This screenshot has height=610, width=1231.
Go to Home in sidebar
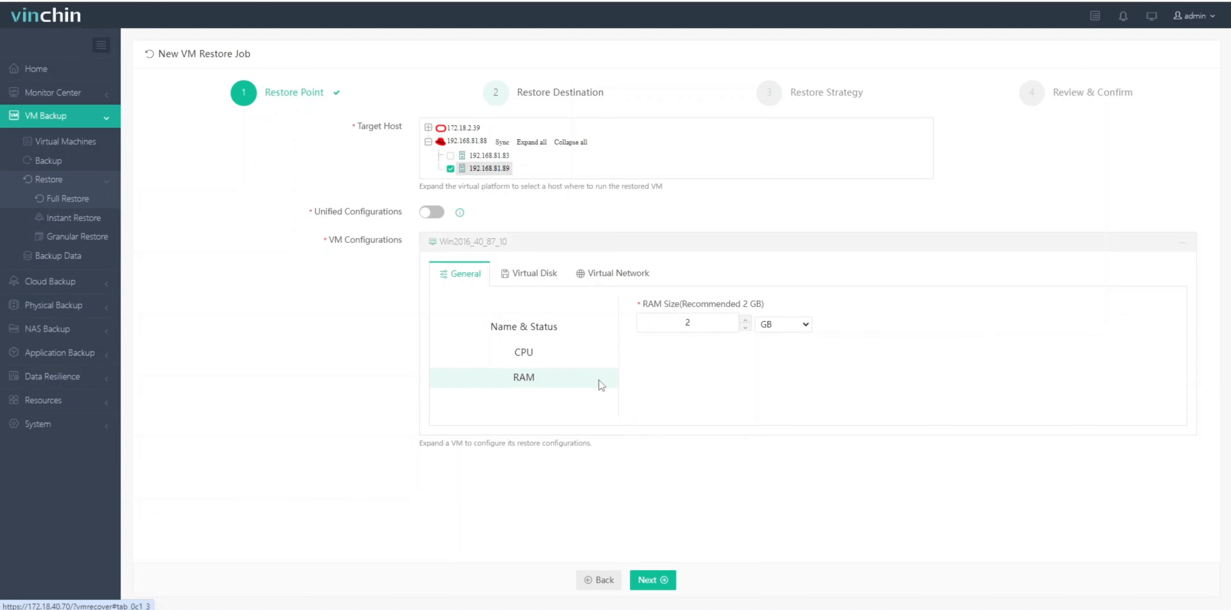pos(36,69)
